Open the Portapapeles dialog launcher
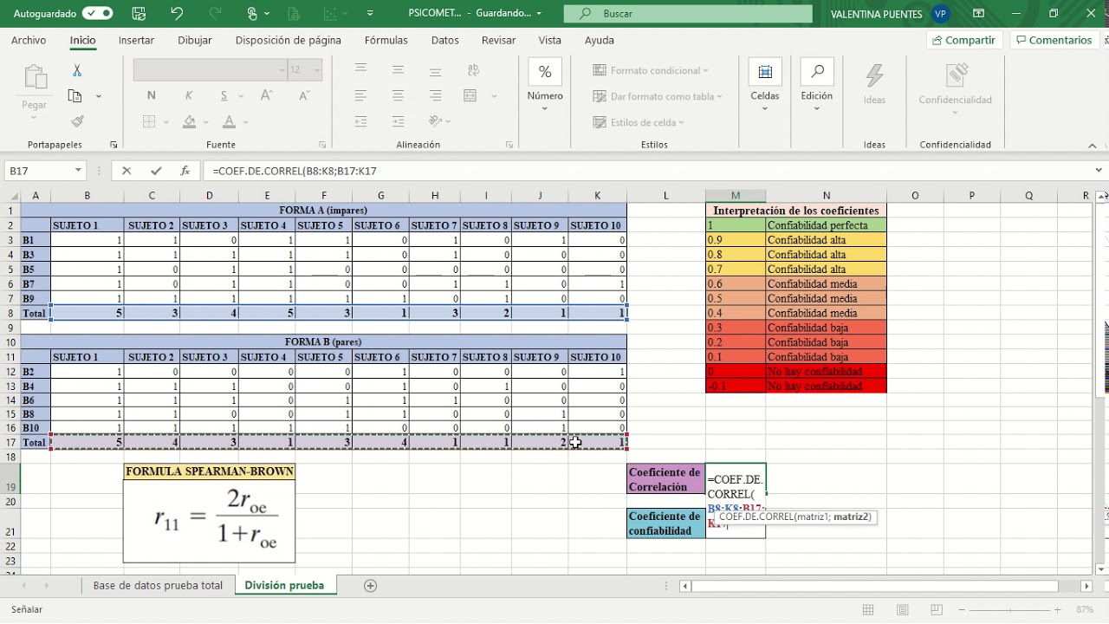Image resolution: width=1109 pixels, height=624 pixels. [113, 145]
